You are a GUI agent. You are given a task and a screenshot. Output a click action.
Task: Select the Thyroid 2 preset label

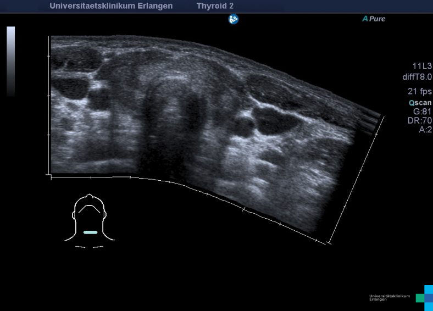pyautogui.click(x=215, y=6)
